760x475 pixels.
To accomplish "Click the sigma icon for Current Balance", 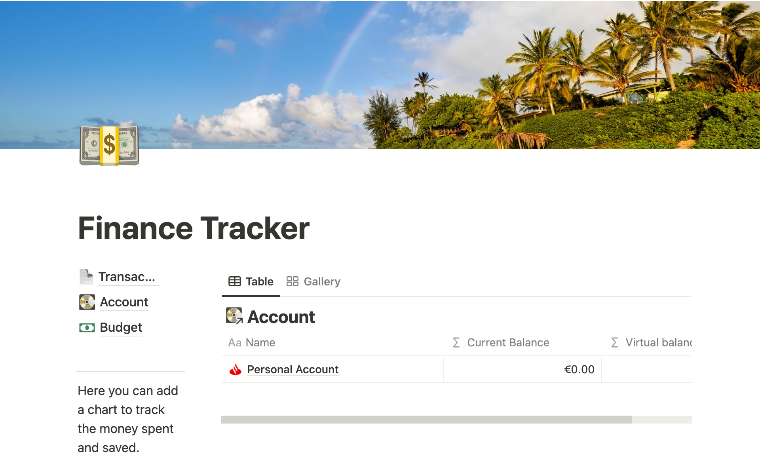I will [456, 342].
